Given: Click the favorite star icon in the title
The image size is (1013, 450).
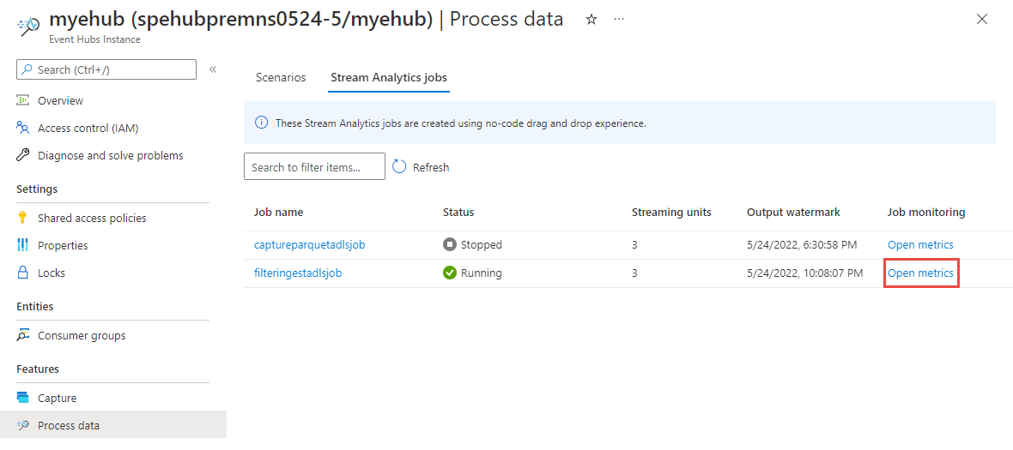Looking at the screenshot, I should click(591, 20).
